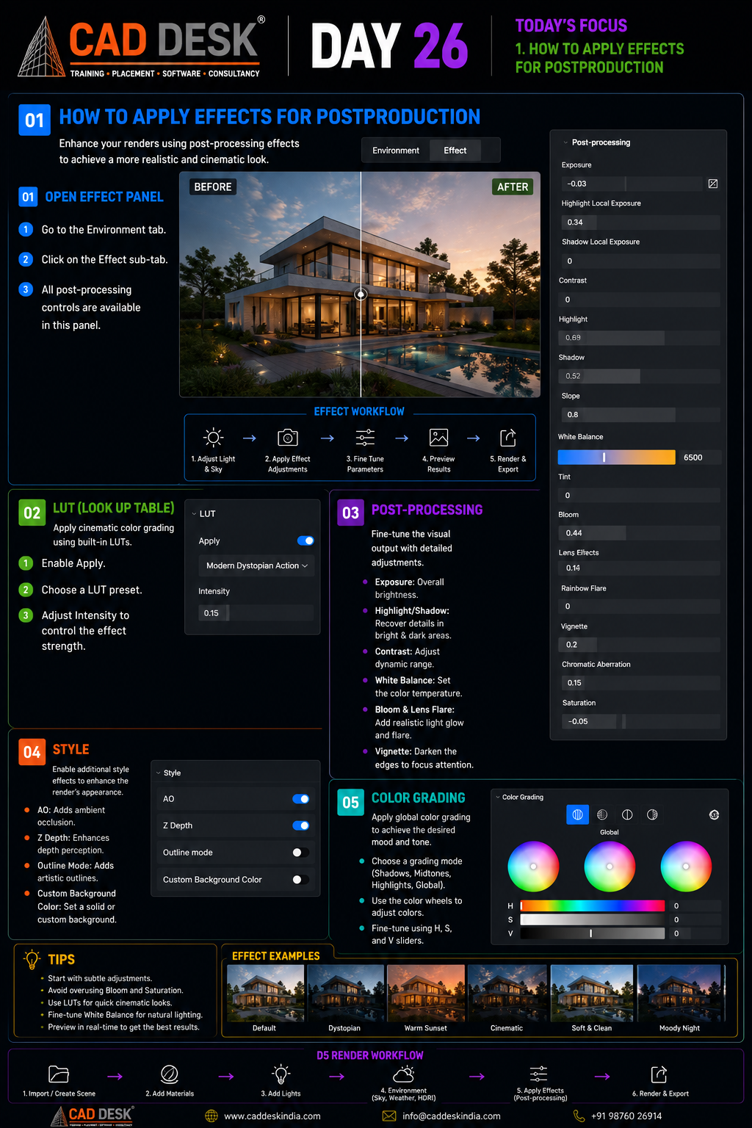This screenshot has height=1128, width=752.
Task: Enable the Outline mode switch
Action: click(x=300, y=853)
